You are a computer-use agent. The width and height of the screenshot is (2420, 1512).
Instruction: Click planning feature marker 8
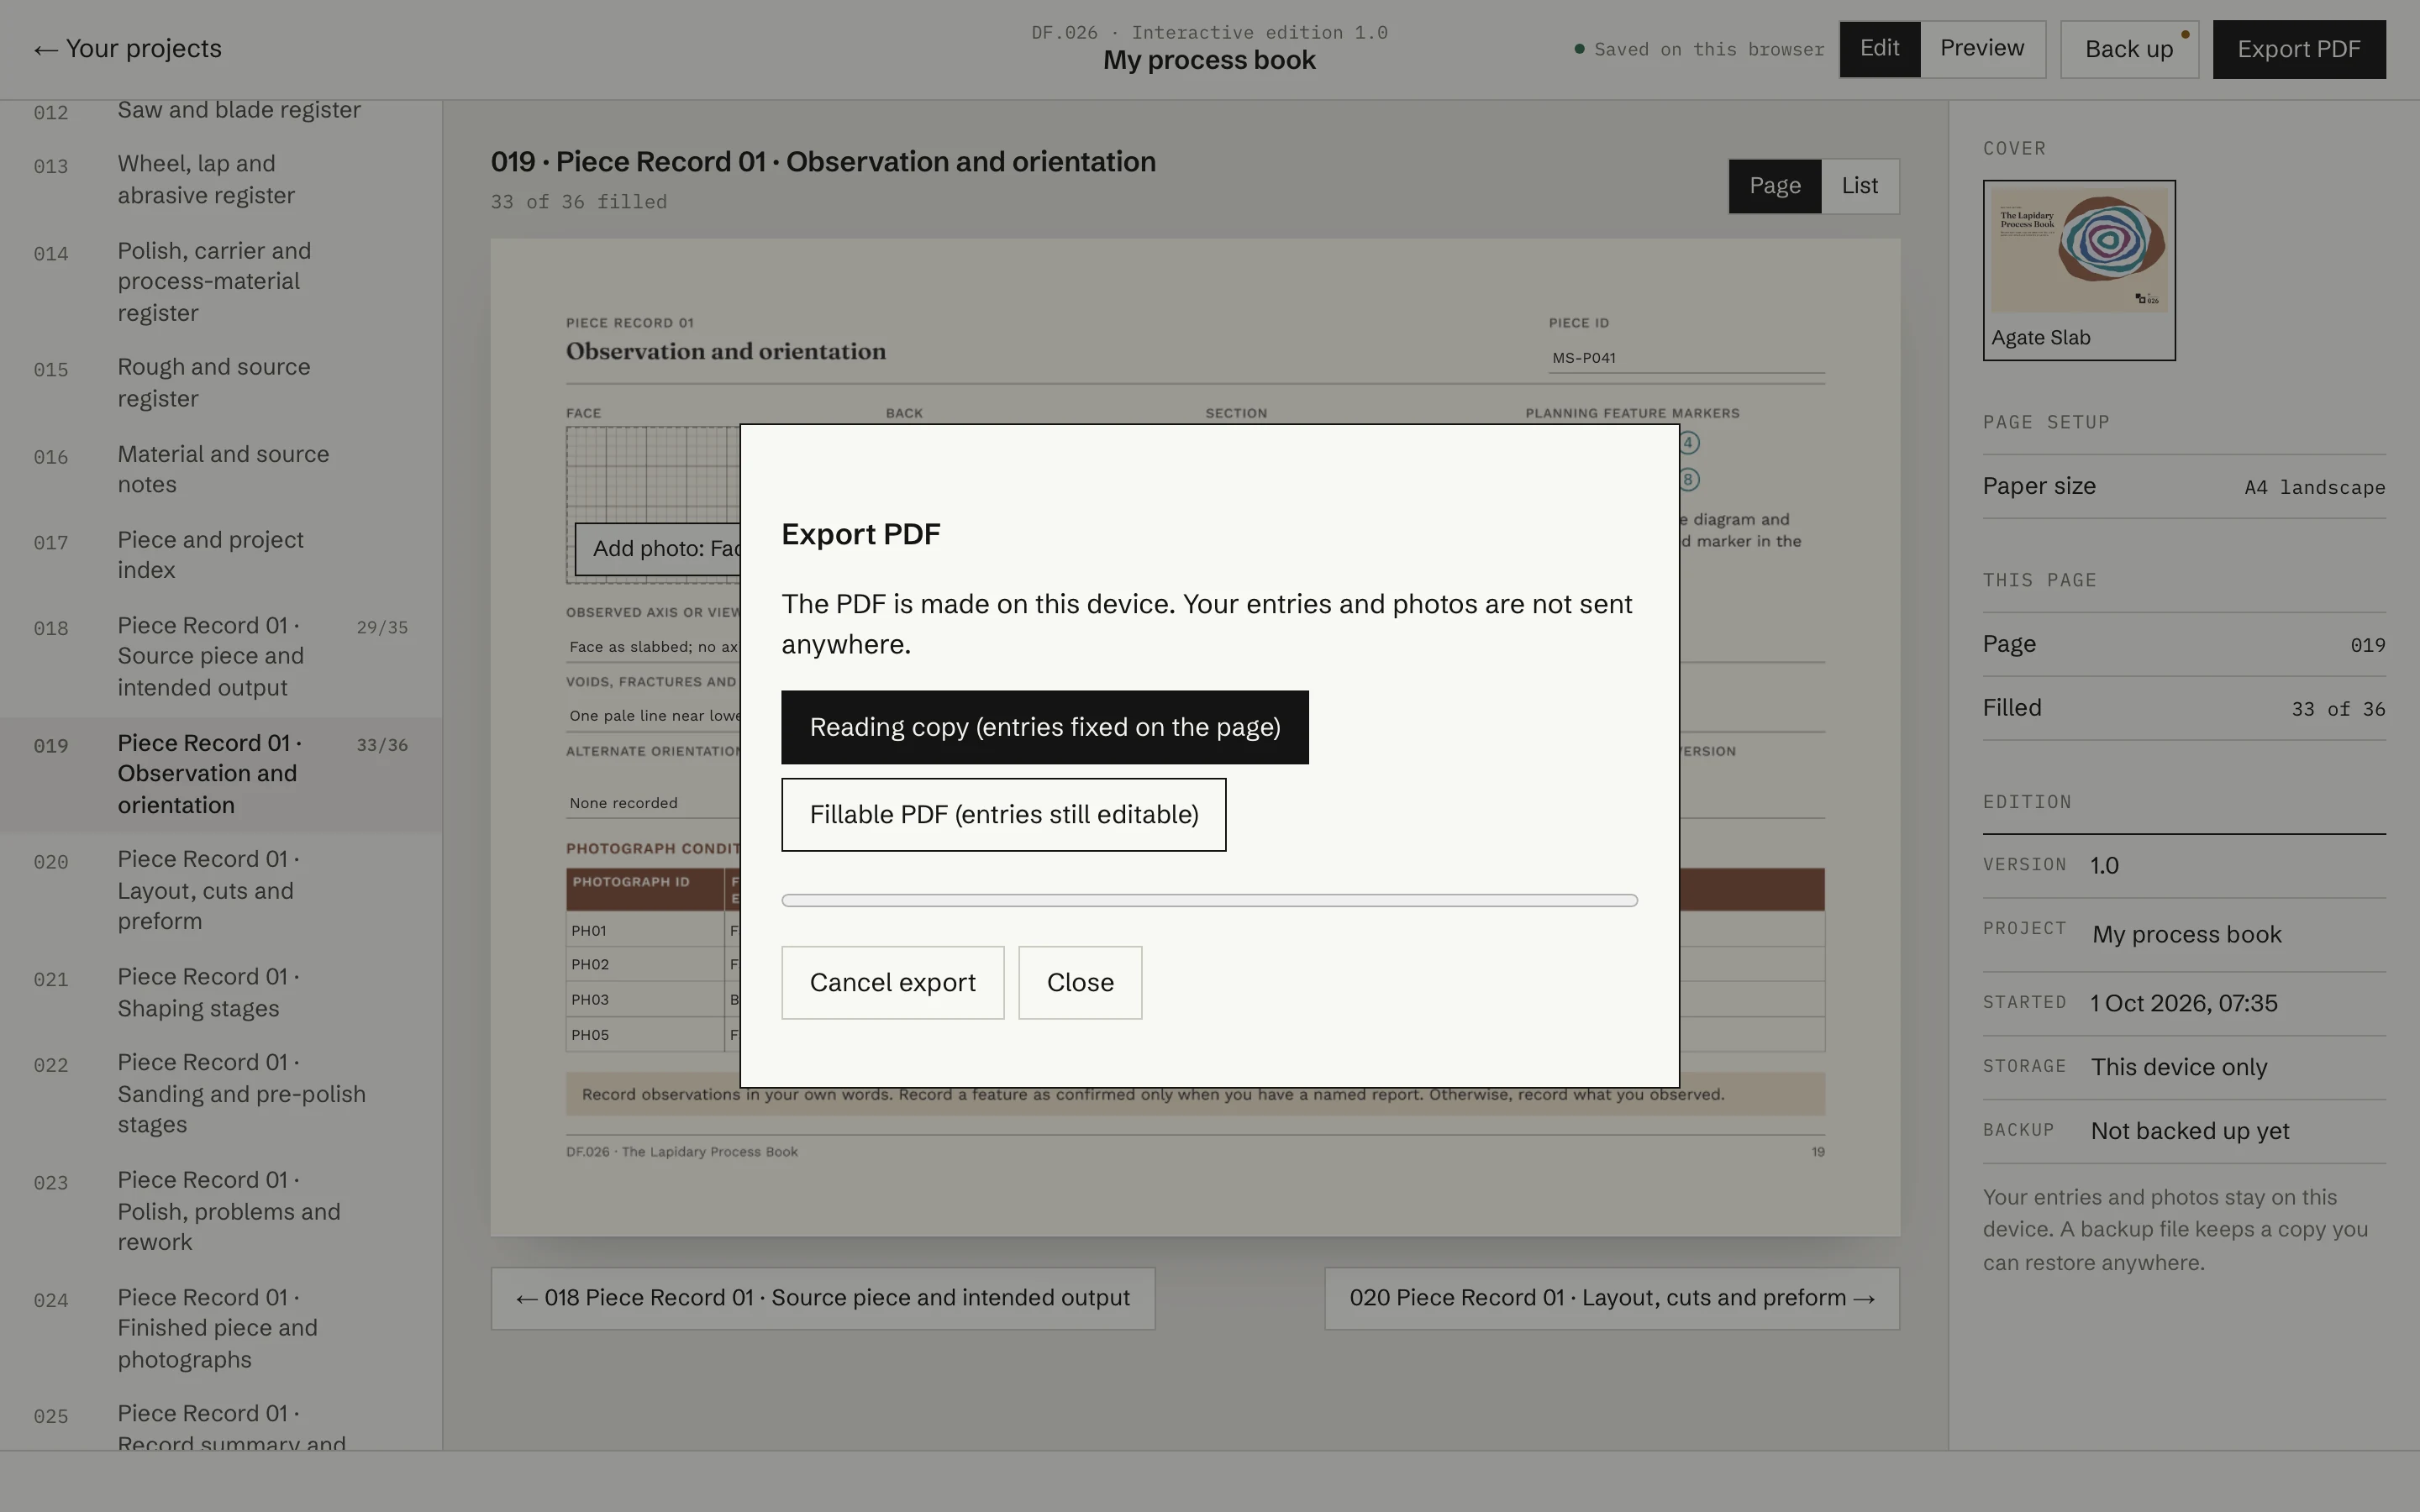point(1688,480)
